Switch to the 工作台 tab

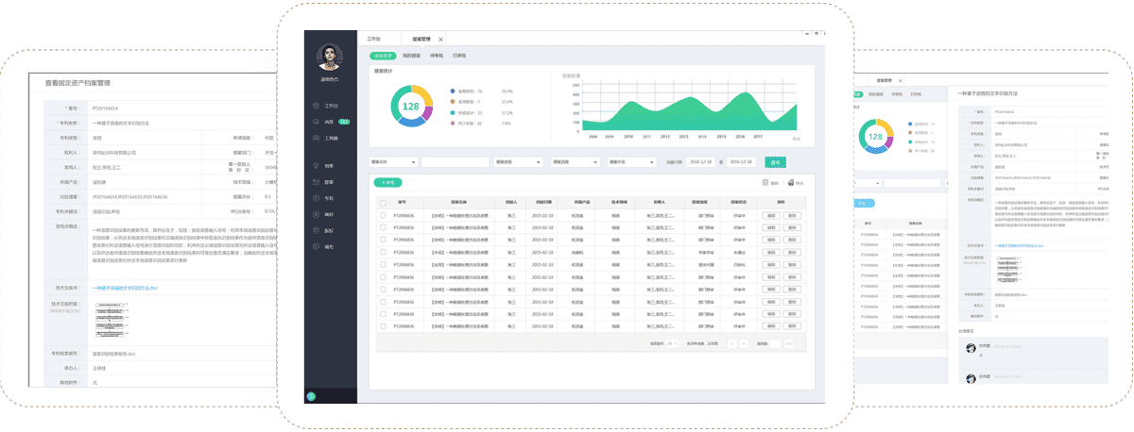point(373,40)
